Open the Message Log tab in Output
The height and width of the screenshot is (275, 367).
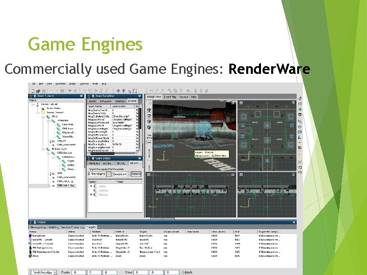(x=38, y=227)
